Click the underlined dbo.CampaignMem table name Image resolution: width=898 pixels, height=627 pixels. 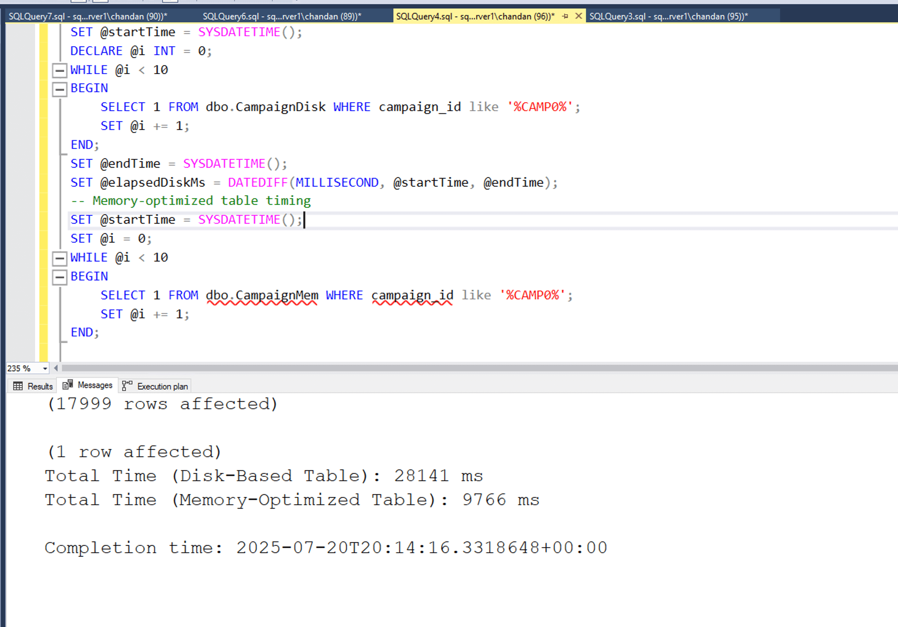262,295
